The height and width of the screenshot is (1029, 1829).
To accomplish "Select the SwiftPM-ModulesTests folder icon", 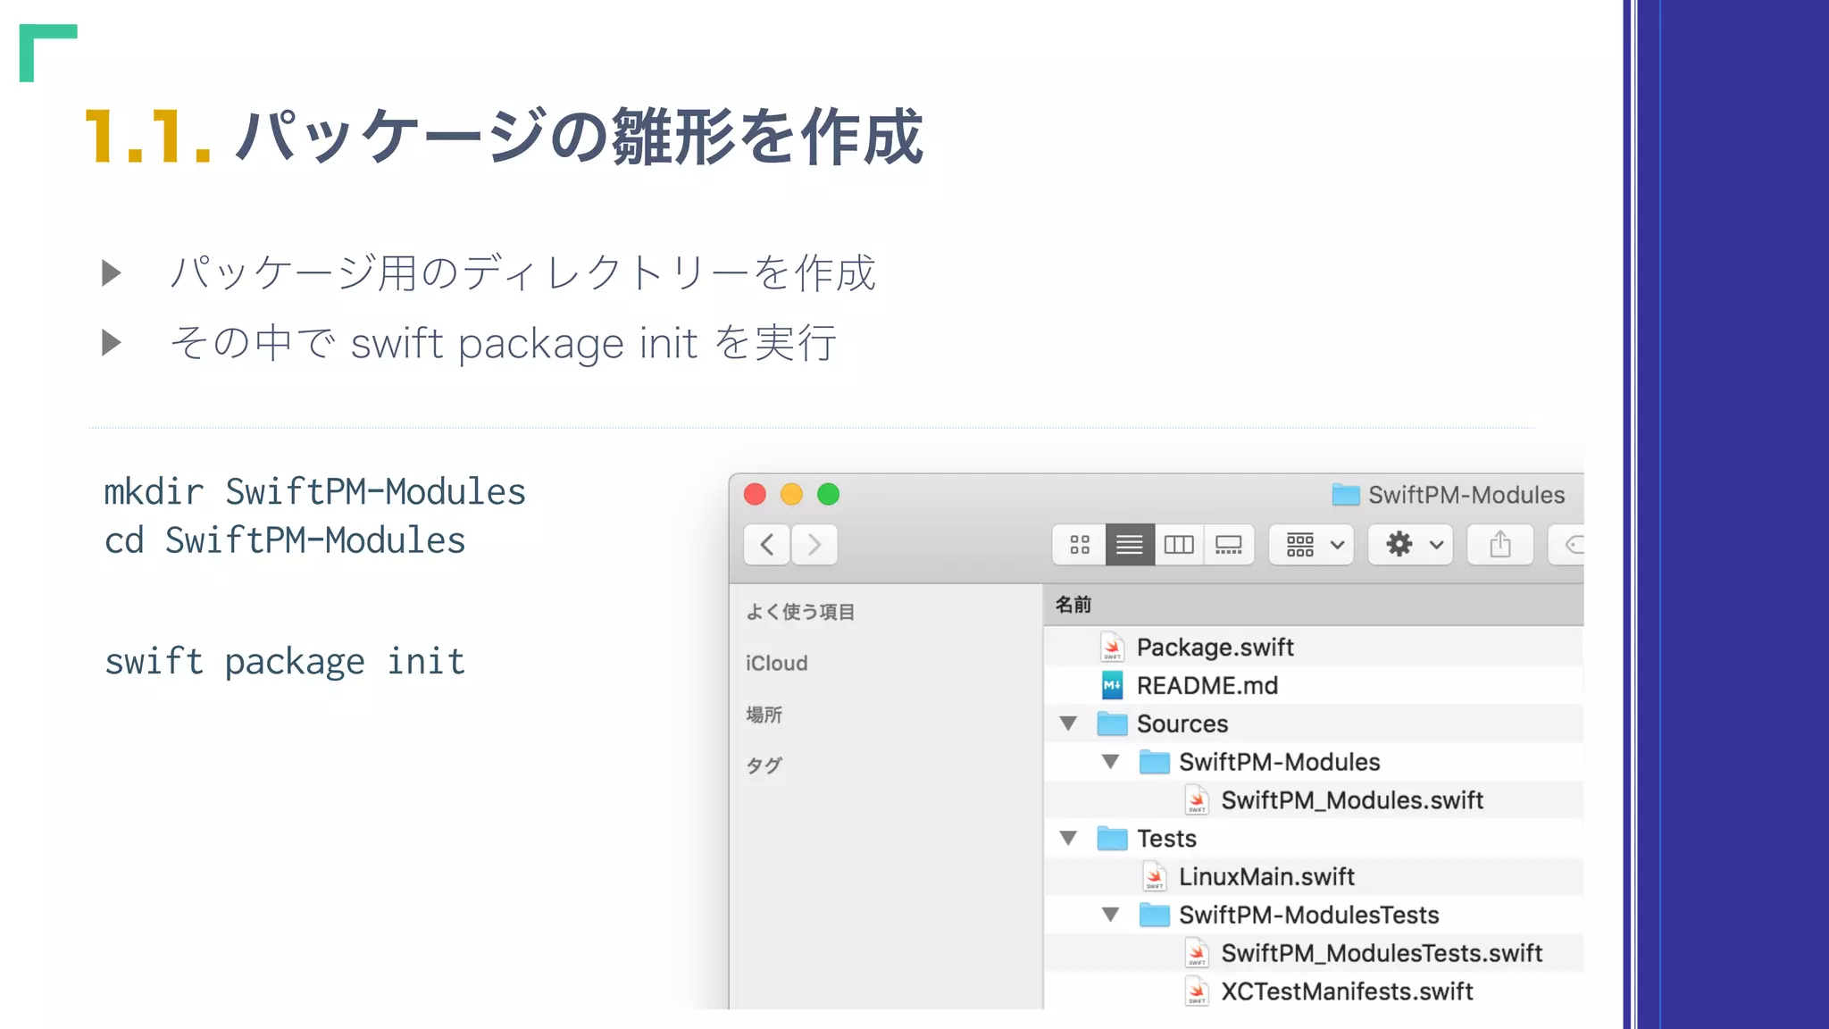I will pos(1155,915).
